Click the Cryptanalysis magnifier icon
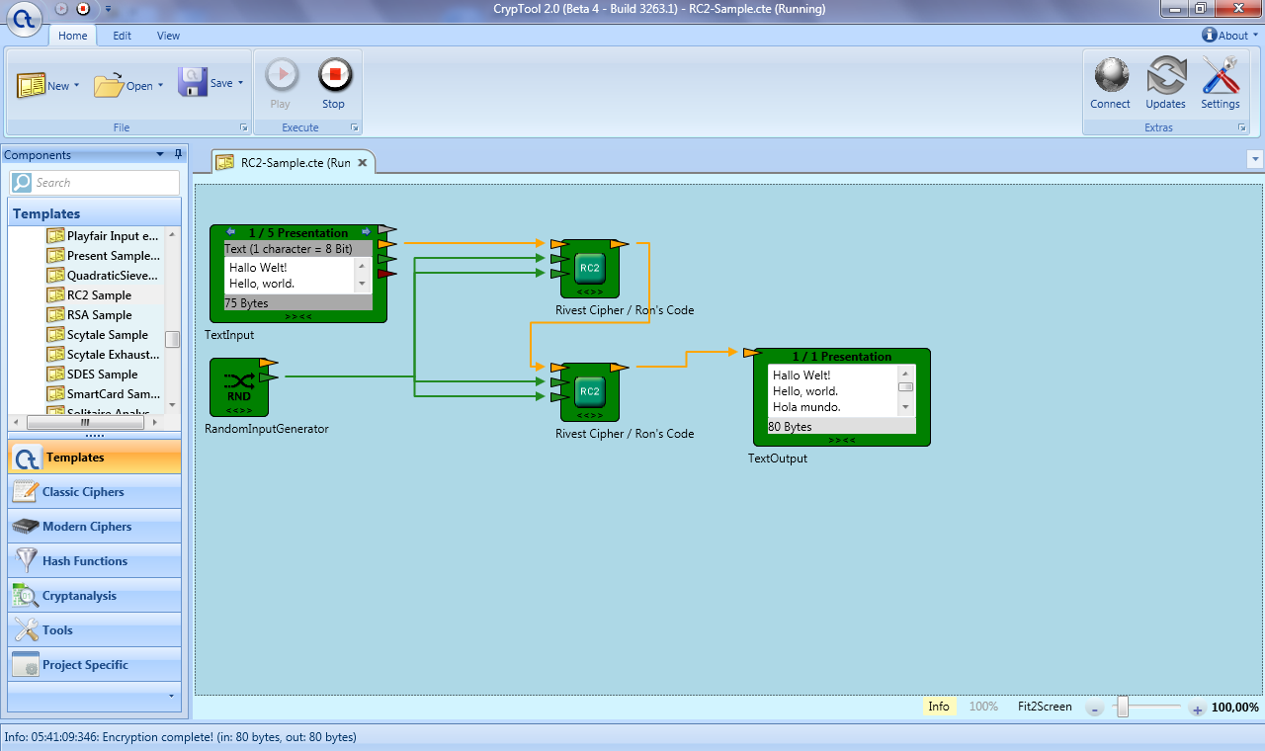The width and height of the screenshot is (1265, 751). click(26, 596)
